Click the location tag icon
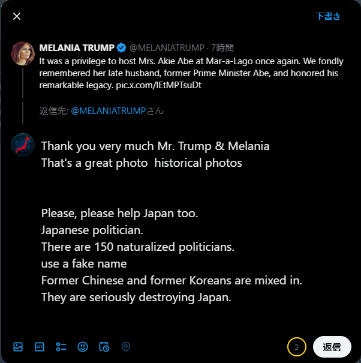Screen dimensions: 361x363 (x=126, y=346)
